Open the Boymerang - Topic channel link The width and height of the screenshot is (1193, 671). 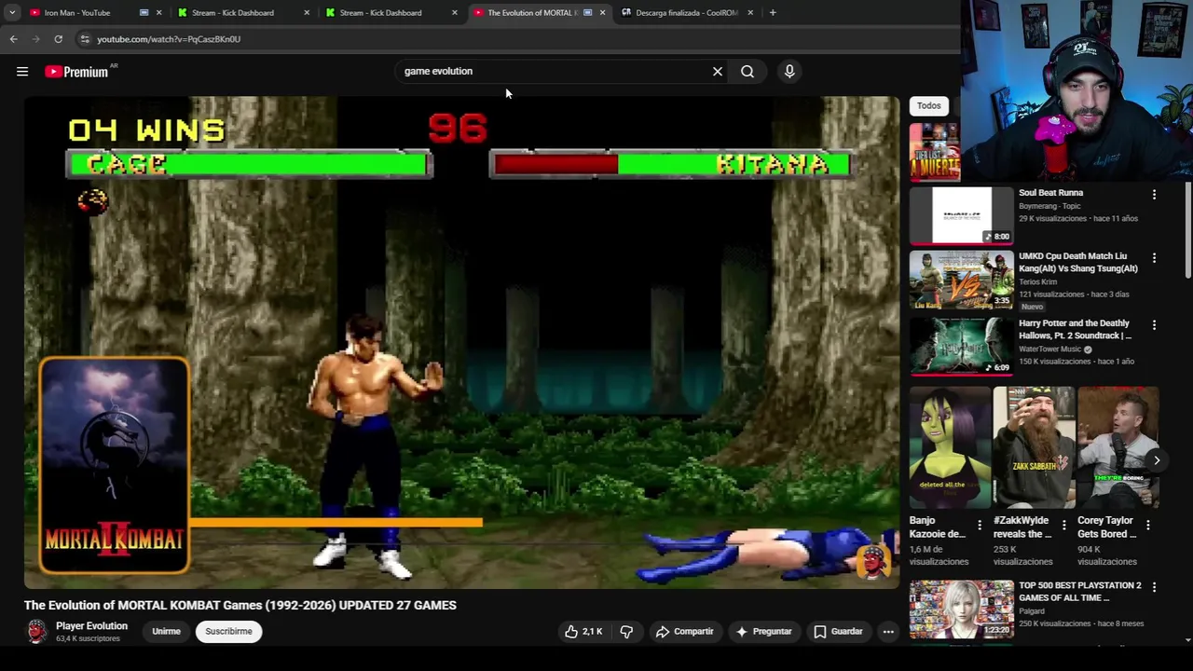1049,206
